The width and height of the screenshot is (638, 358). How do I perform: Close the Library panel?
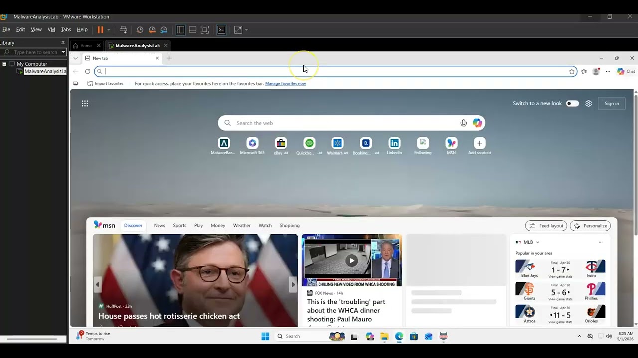tap(63, 43)
